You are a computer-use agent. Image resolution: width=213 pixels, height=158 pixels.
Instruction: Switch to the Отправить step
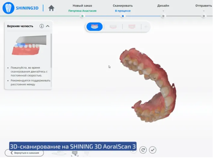tap(204, 6)
